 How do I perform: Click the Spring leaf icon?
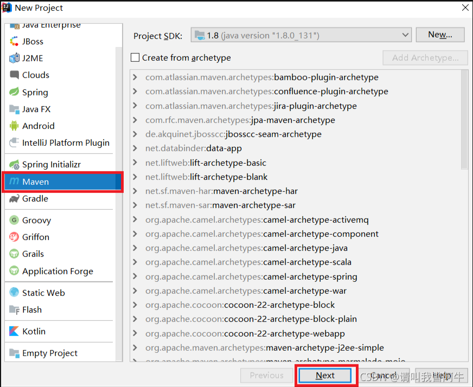tap(14, 92)
